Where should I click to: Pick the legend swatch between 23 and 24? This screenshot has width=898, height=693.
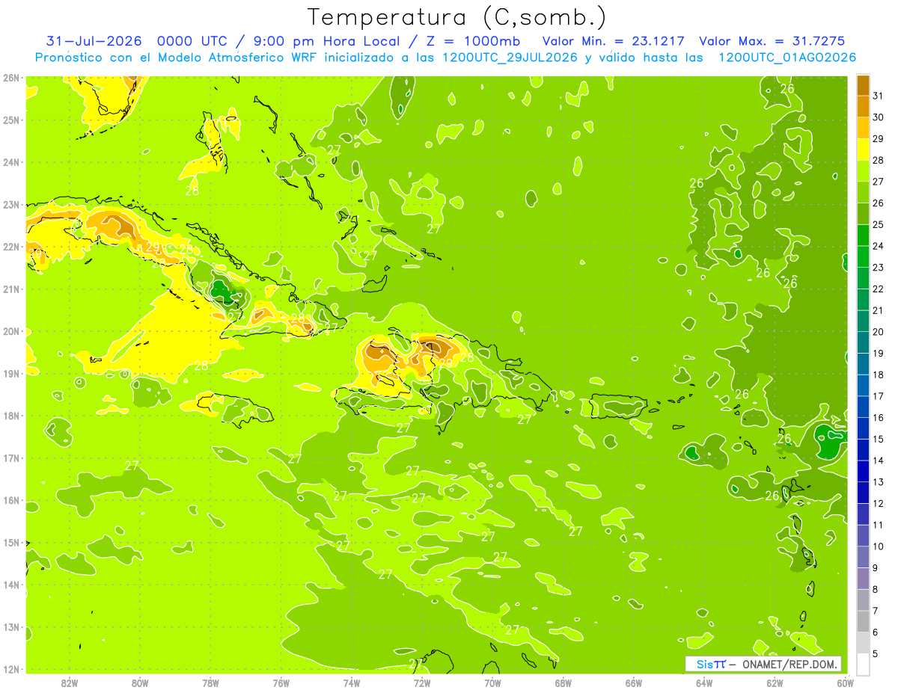(x=863, y=256)
